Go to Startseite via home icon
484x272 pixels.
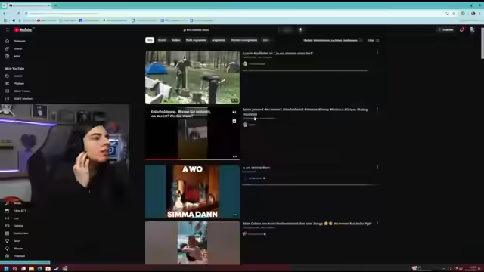click(x=7, y=41)
